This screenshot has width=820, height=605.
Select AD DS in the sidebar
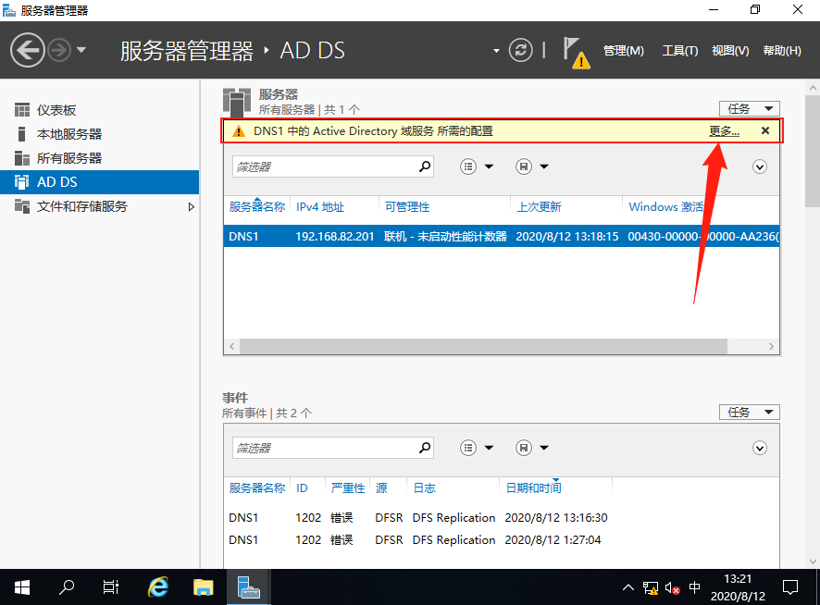(x=99, y=182)
